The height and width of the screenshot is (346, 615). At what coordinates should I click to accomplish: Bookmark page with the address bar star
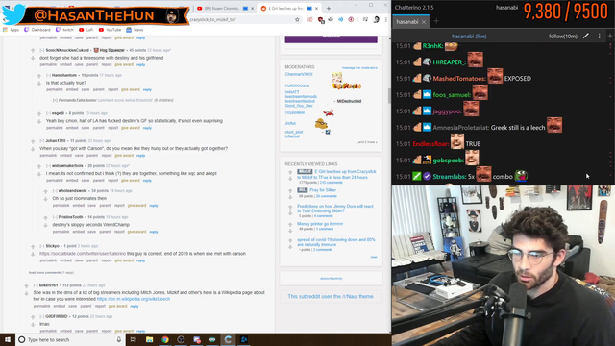297,19
